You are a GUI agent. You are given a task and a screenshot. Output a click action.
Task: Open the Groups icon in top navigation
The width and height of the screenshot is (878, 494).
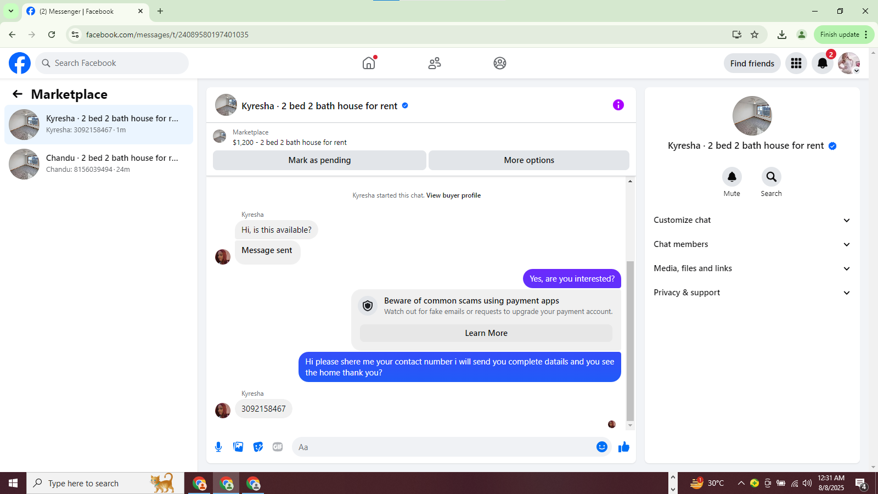pyautogui.click(x=500, y=63)
